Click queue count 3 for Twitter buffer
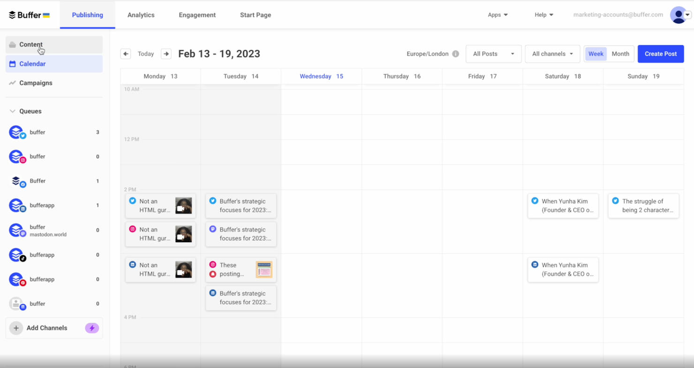This screenshot has width=694, height=368. [x=98, y=132]
